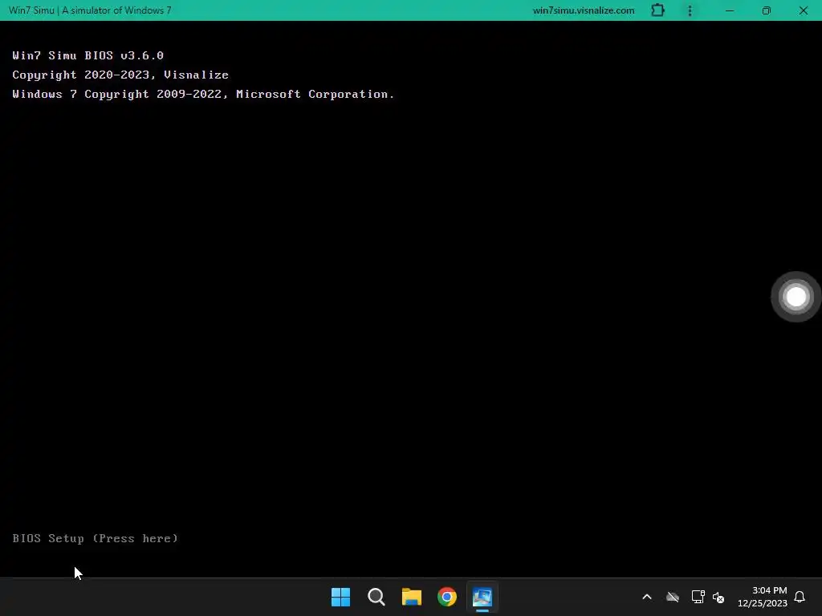Click the BIOS Setup (Press here) text
Screen dimensions: 822x616
point(95,538)
